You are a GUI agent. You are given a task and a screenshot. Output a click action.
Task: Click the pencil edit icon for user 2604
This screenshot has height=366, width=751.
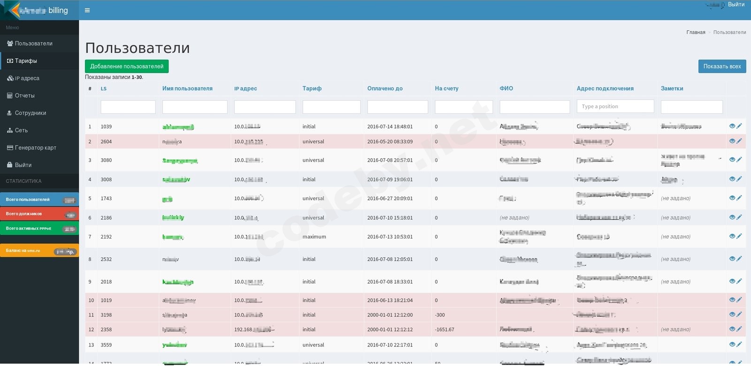[x=739, y=141]
